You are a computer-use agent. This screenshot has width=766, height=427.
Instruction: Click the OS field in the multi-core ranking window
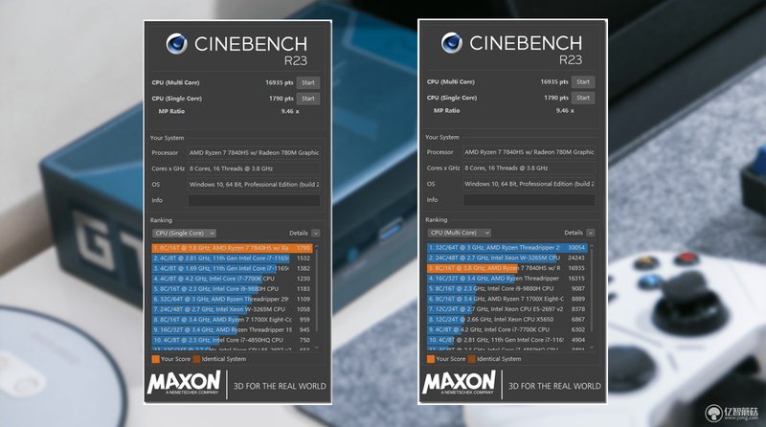pyautogui.click(x=529, y=184)
